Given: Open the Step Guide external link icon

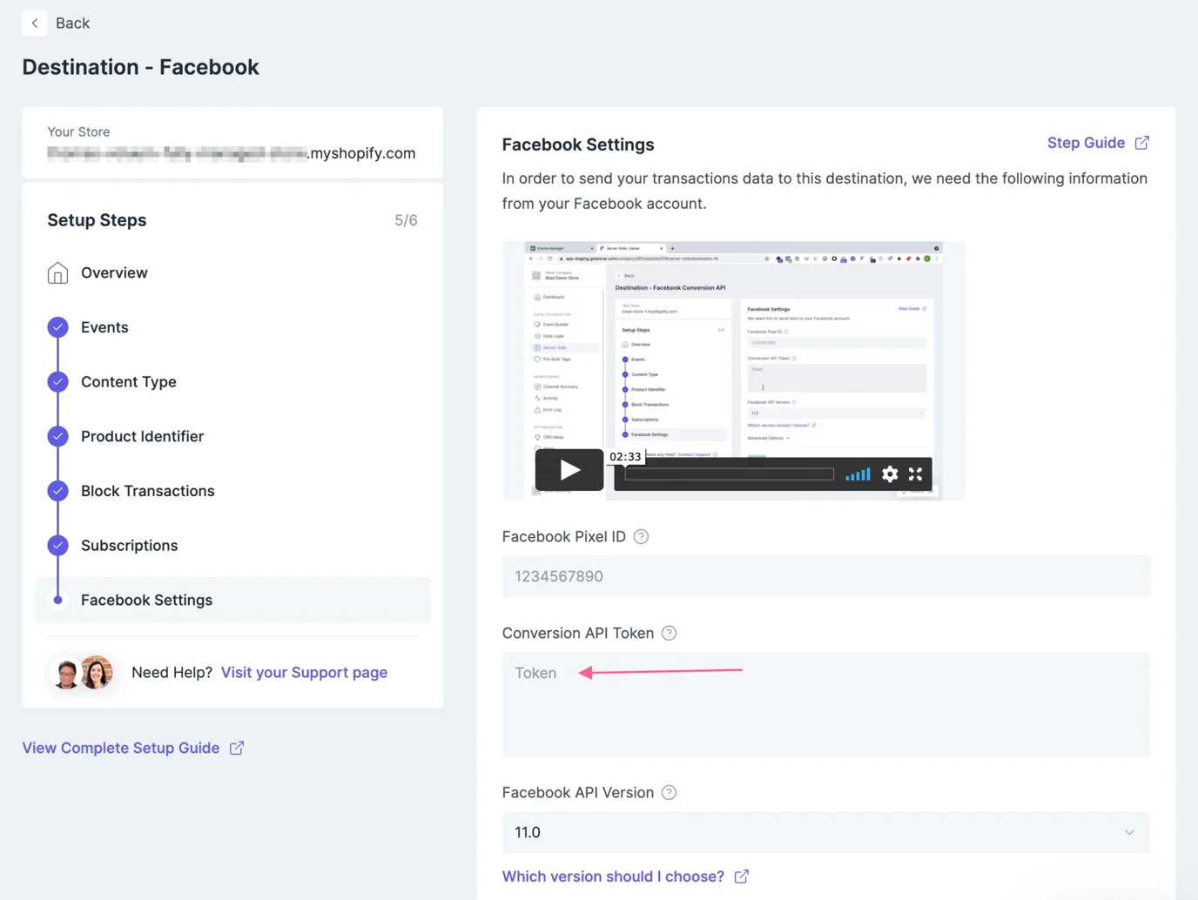Looking at the screenshot, I should coord(1141,143).
